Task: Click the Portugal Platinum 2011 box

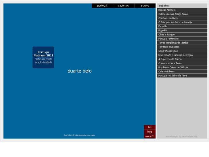Action: coord(43,57)
